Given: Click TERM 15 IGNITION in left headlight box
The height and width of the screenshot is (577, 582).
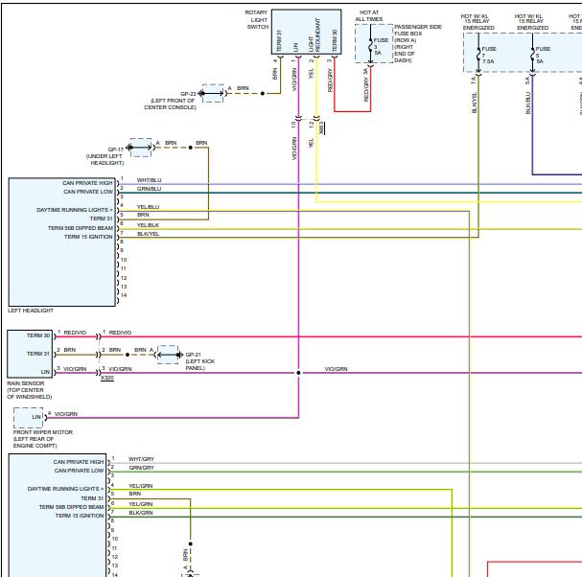Looking at the screenshot, I should pos(88,237).
